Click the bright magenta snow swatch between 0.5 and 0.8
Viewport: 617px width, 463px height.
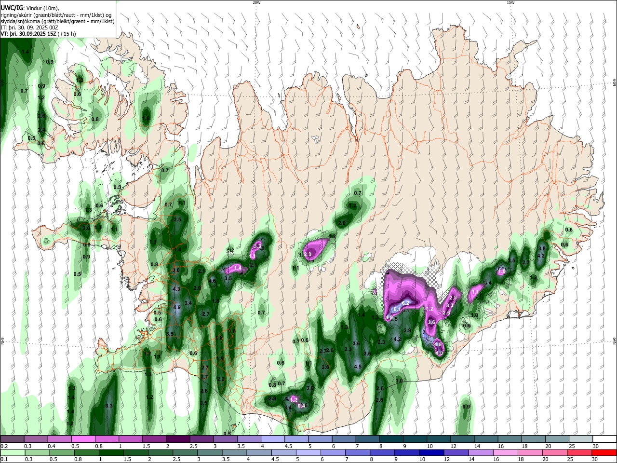(x=83, y=439)
